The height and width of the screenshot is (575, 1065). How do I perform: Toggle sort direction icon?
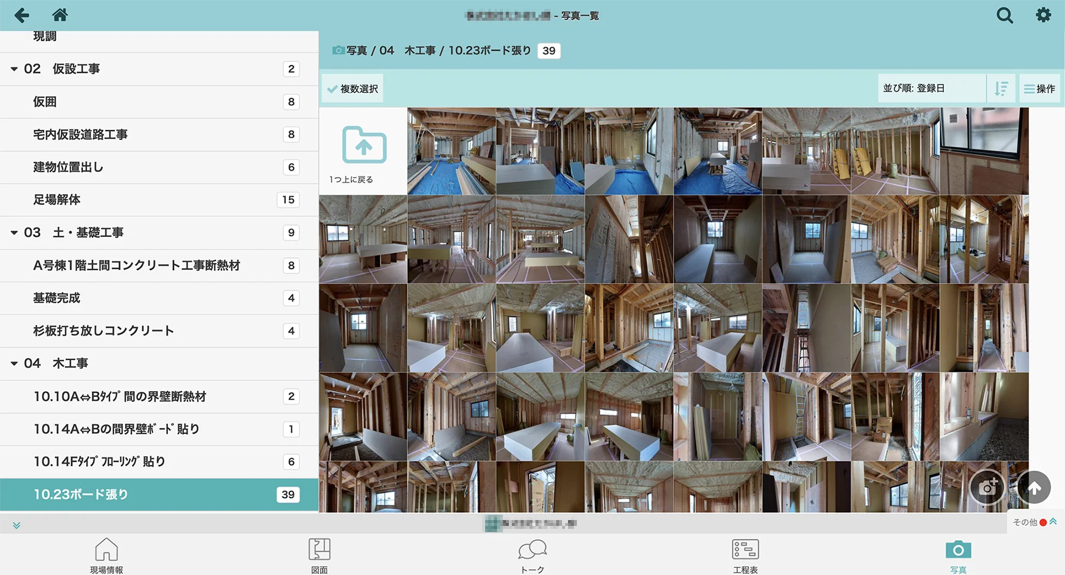[x=1001, y=89]
